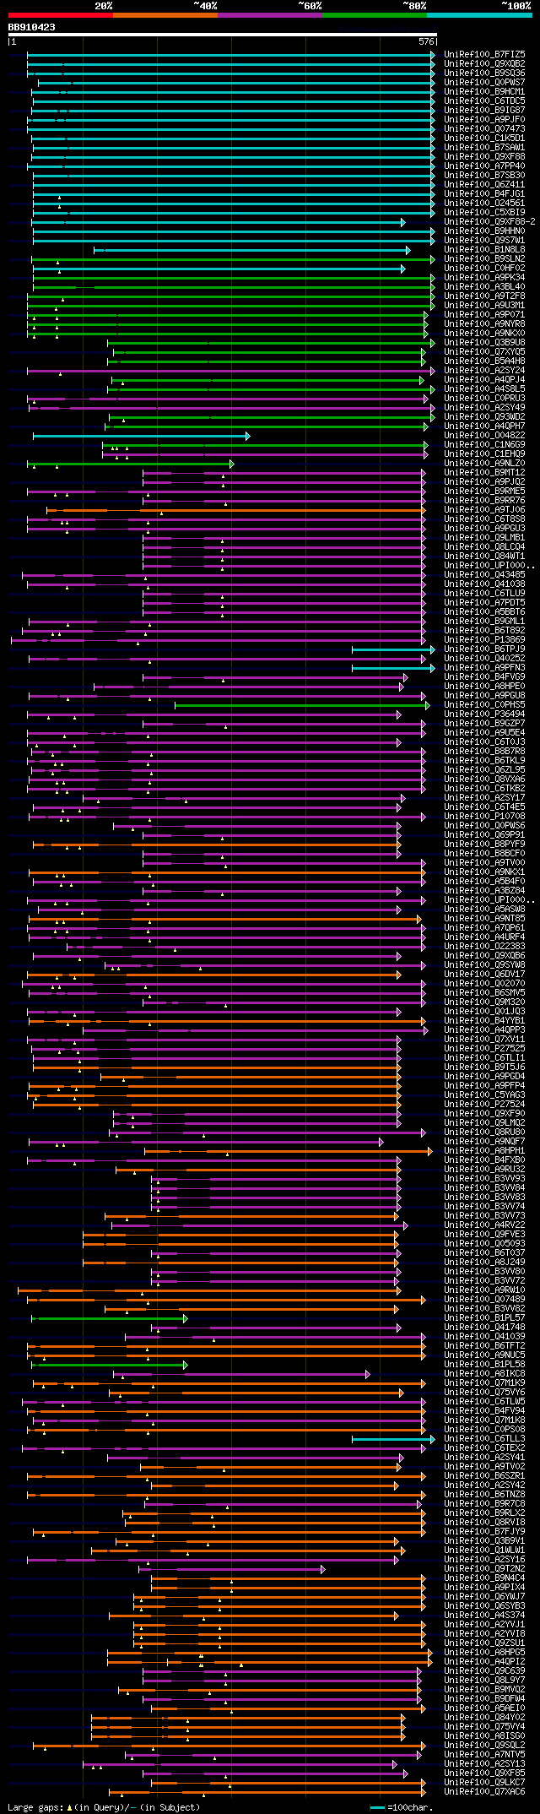Select the UniRef100_A9NLZ0 label
This screenshot has height=1814, width=540.
tap(484, 463)
